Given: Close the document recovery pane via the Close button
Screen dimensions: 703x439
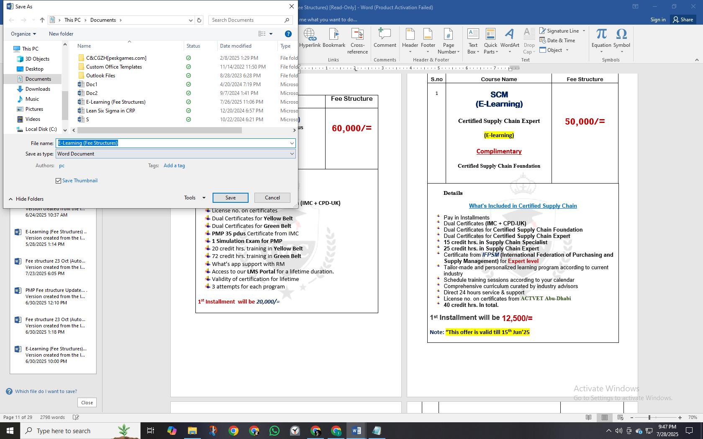Looking at the screenshot, I should (87, 403).
